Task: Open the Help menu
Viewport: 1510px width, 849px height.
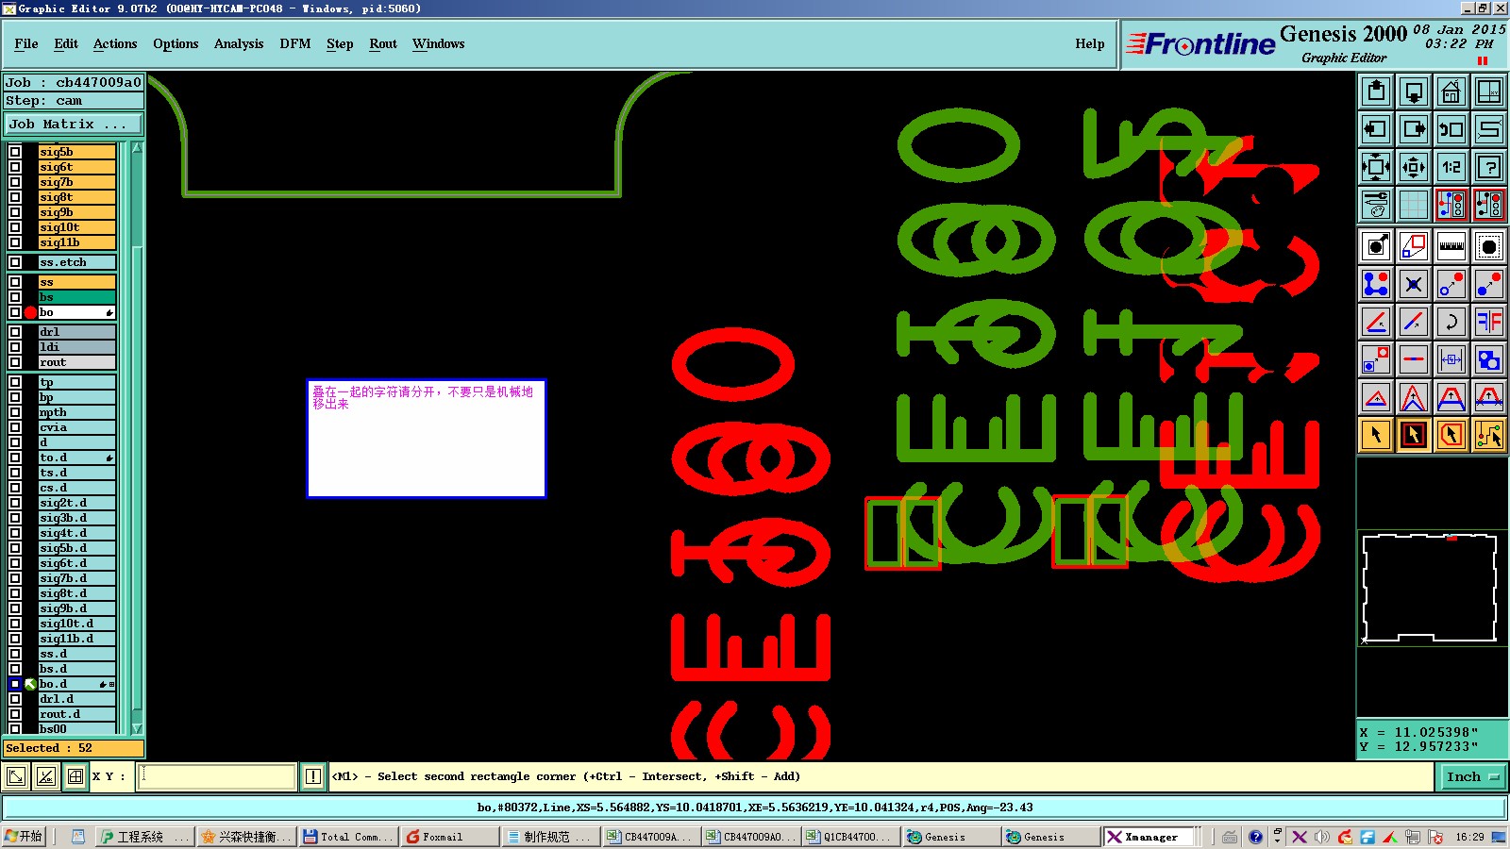Action: point(1090,43)
